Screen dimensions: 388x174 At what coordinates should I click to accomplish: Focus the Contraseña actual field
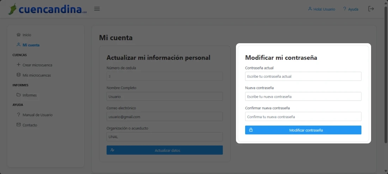click(x=303, y=76)
